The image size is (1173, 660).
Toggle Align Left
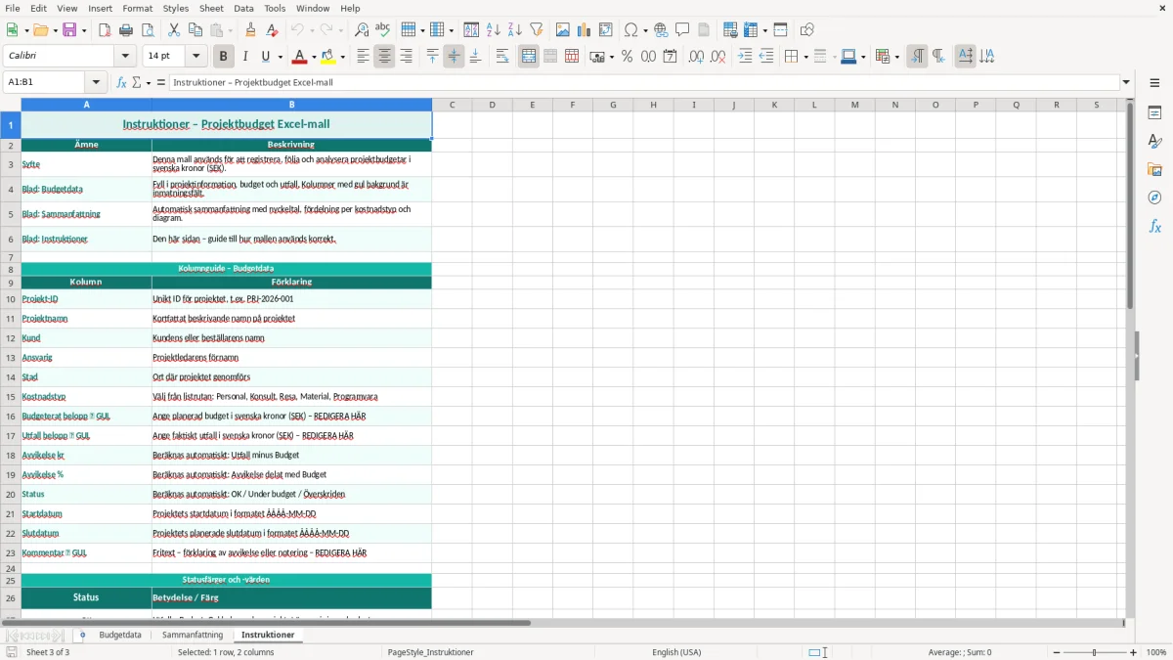click(x=363, y=57)
